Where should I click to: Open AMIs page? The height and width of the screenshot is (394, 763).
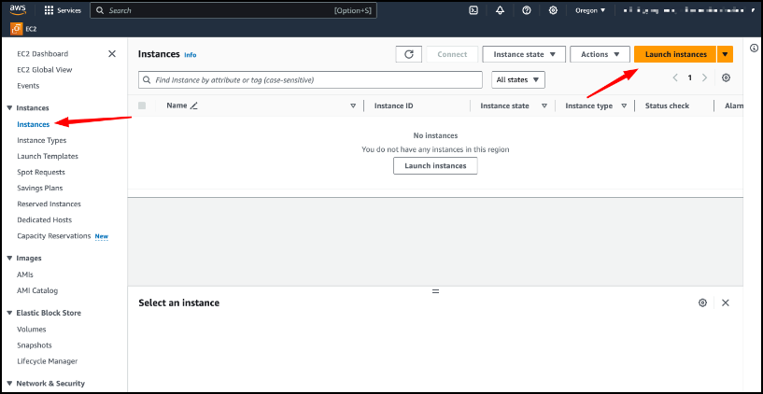(25, 274)
